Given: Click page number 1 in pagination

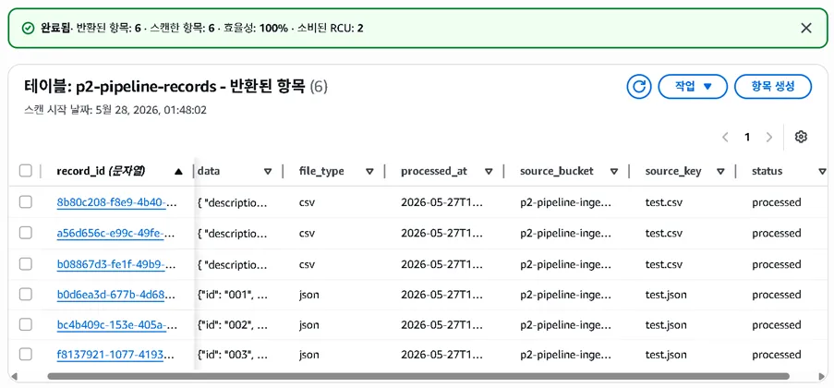Looking at the screenshot, I should (747, 138).
